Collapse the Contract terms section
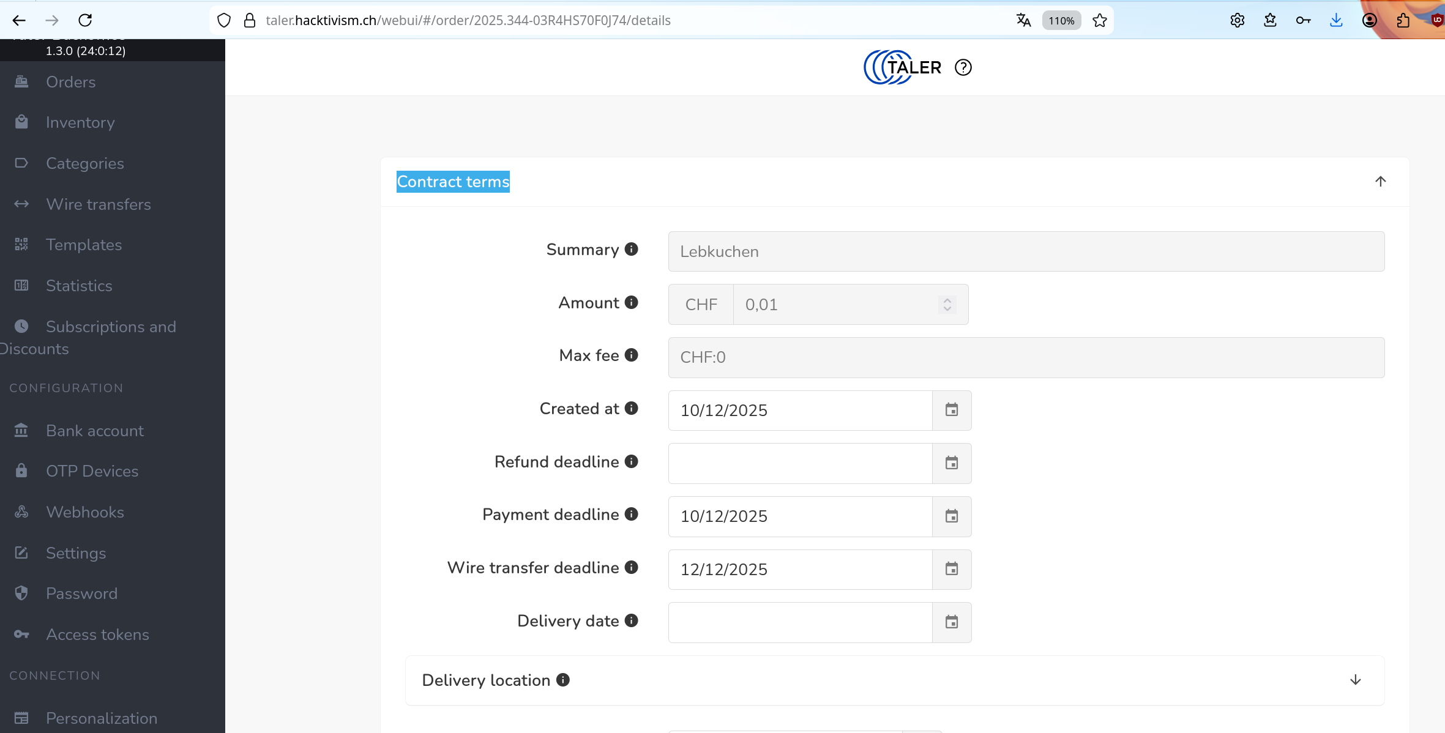Viewport: 1445px width, 733px height. 1380,181
